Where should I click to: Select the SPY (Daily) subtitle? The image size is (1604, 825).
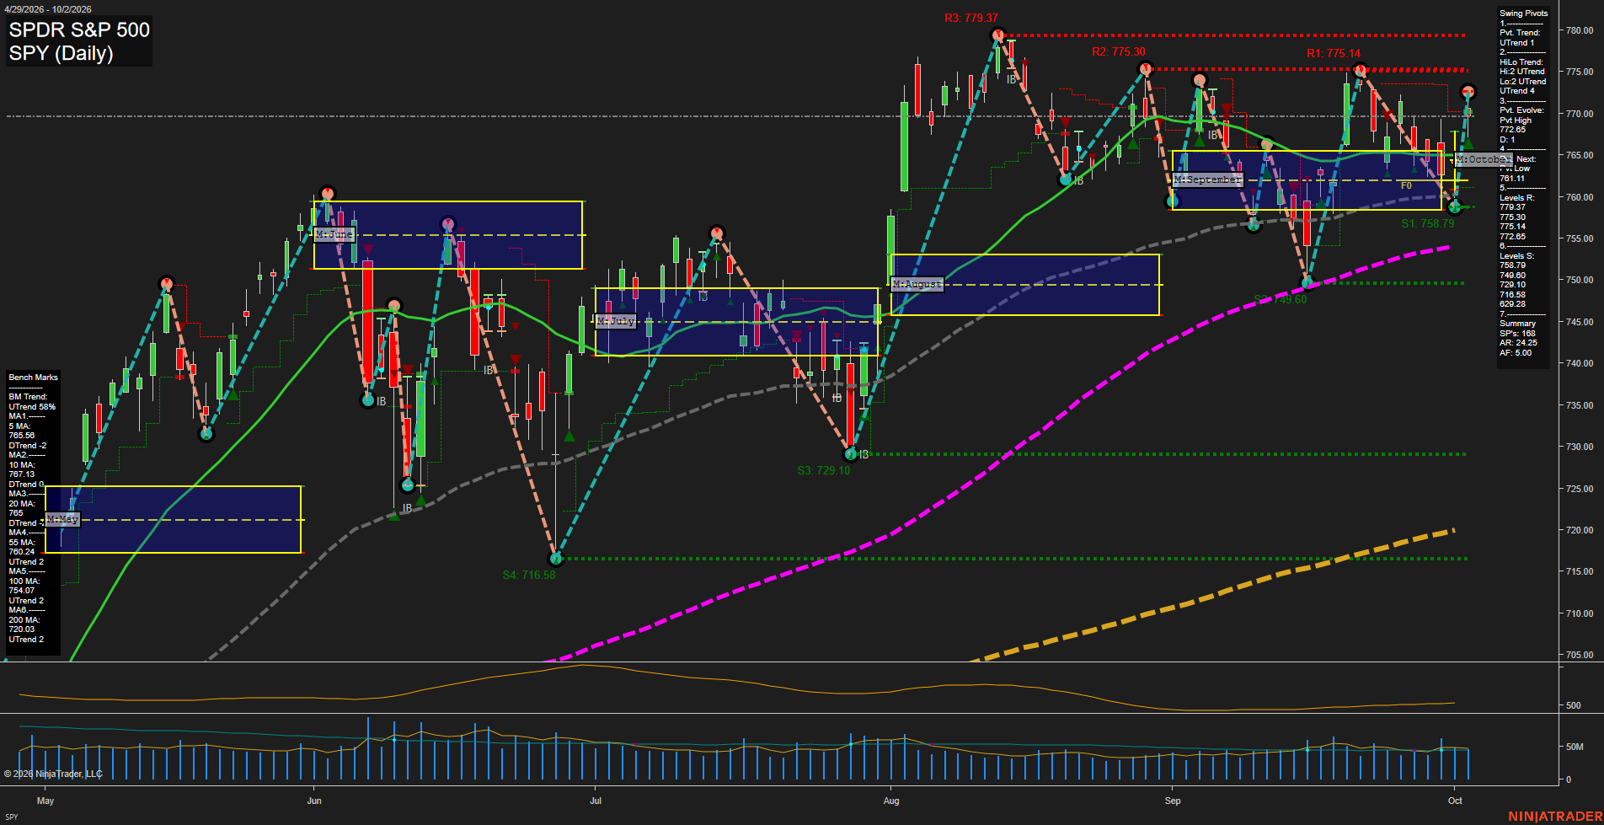pyautogui.click(x=61, y=54)
